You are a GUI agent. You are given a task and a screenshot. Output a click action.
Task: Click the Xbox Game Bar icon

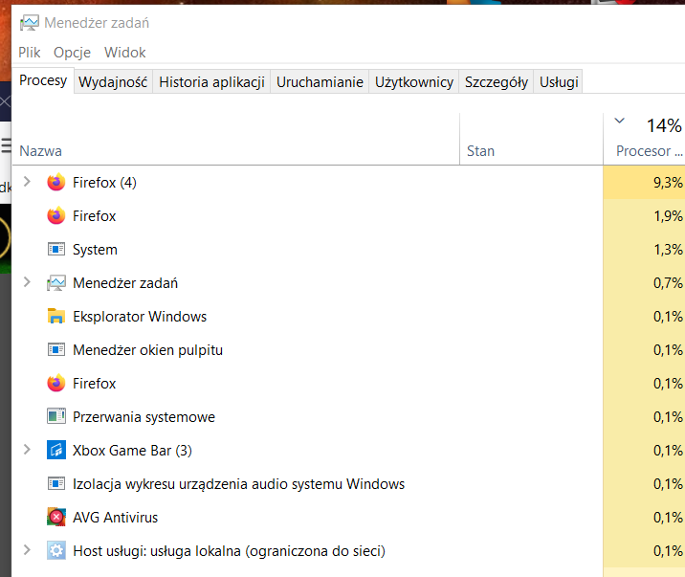tap(56, 451)
